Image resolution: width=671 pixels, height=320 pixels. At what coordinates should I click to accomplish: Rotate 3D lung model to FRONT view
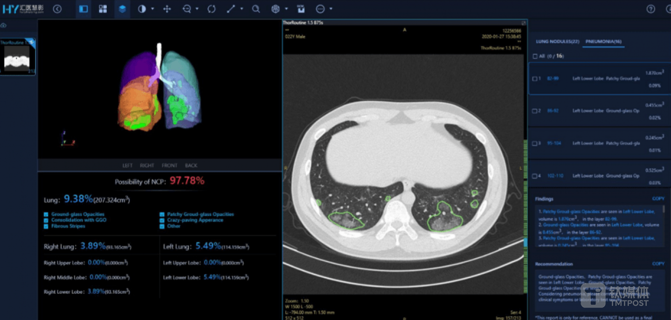169,165
